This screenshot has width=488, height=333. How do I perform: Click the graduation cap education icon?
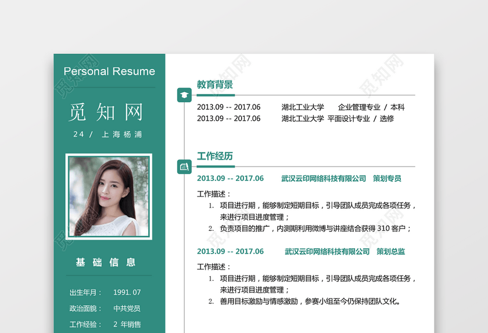tap(184, 95)
